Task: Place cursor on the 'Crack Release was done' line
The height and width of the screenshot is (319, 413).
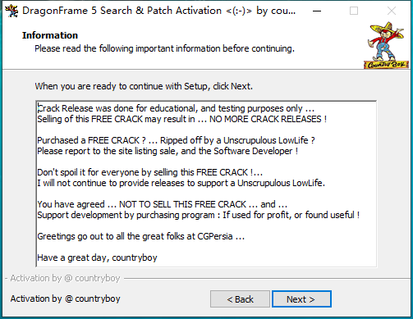Action: pyautogui.click(x=176, y=108)
